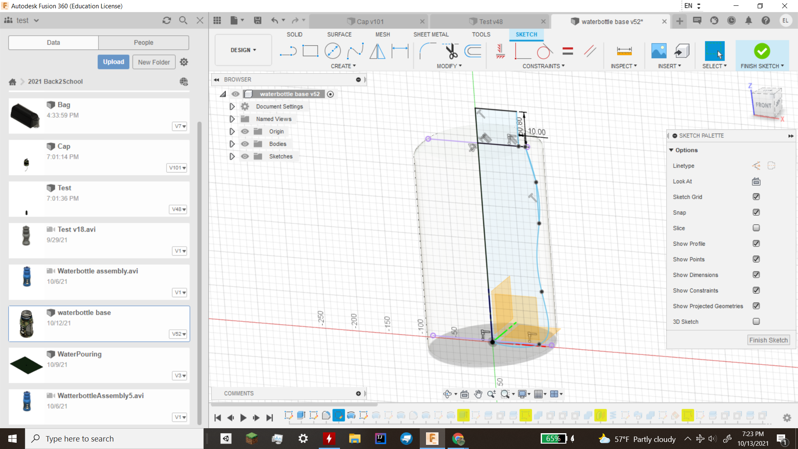
Task: Toggle visibility of the Origin folder
Action: [x=245, y=131]
